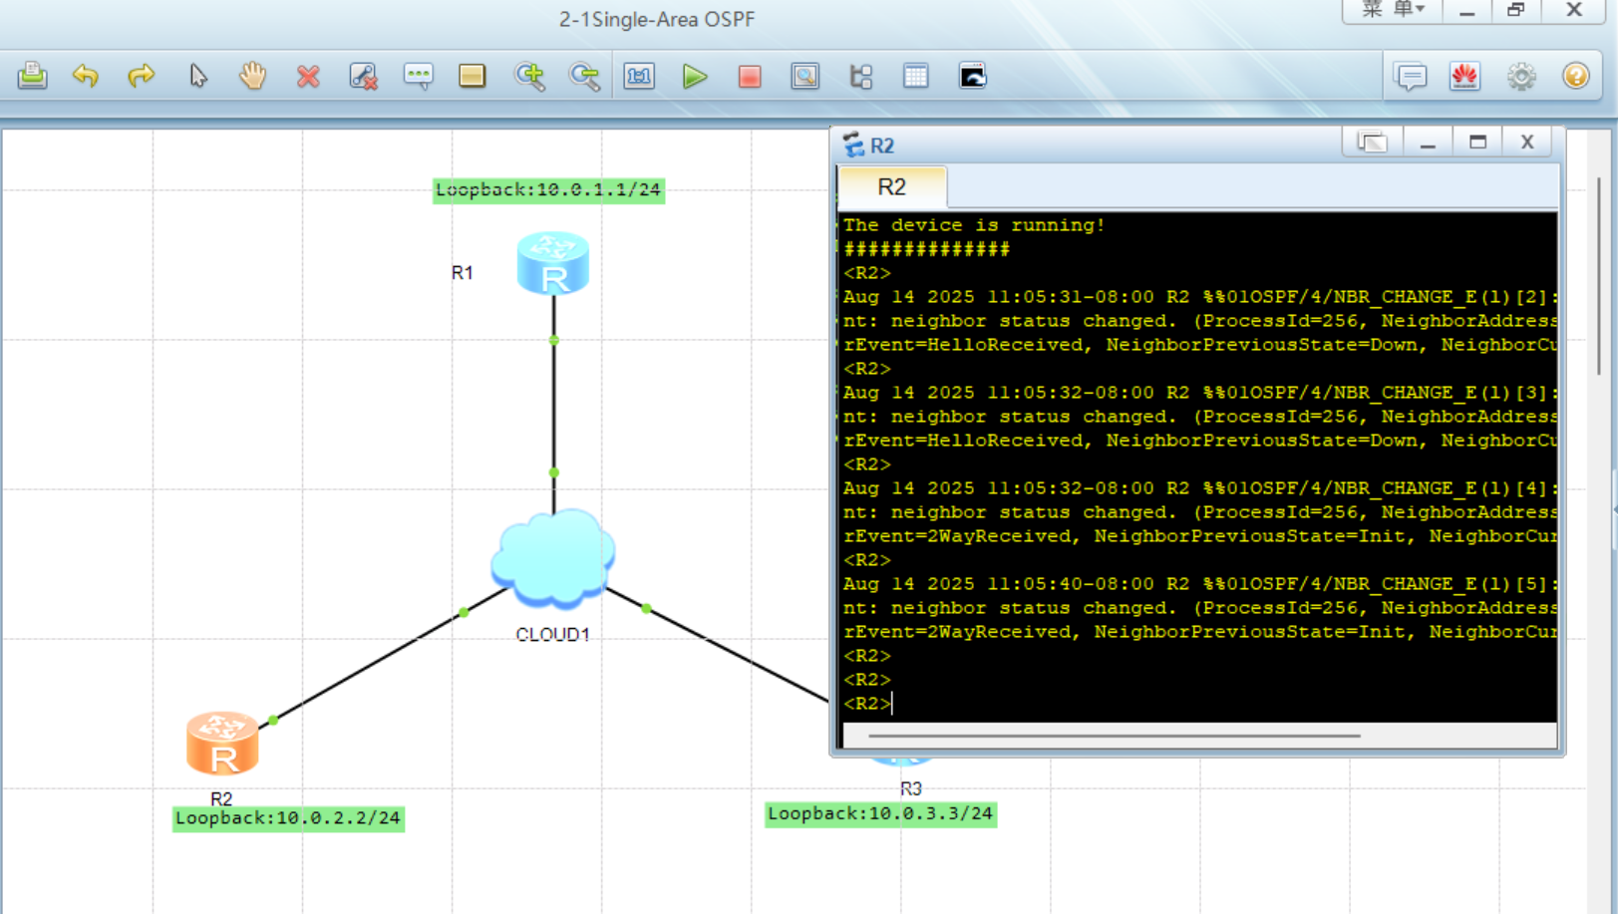Minimize the R2 terminal window
This screenshot has width=1618, height=914.
(1428, 143)
